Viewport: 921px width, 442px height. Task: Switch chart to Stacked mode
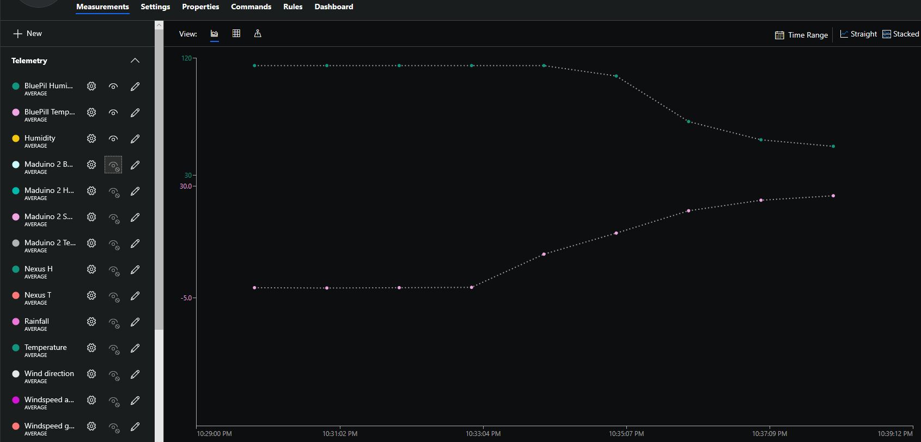(x=900, y=34)
